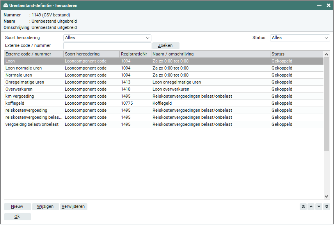Viewport: 334px width, 225px height.
Task: Open the Soort hercodering dropdown
Action: pyautogui.click(x=107, y=38)
